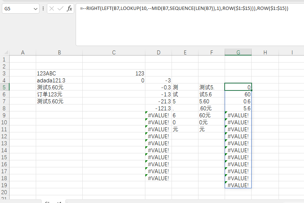
Task: Select cell F5 containing 测试5.
Action: tap(211, 88)
